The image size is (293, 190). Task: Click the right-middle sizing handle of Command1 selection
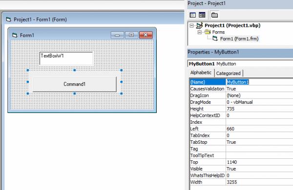[x=122, y=82]
